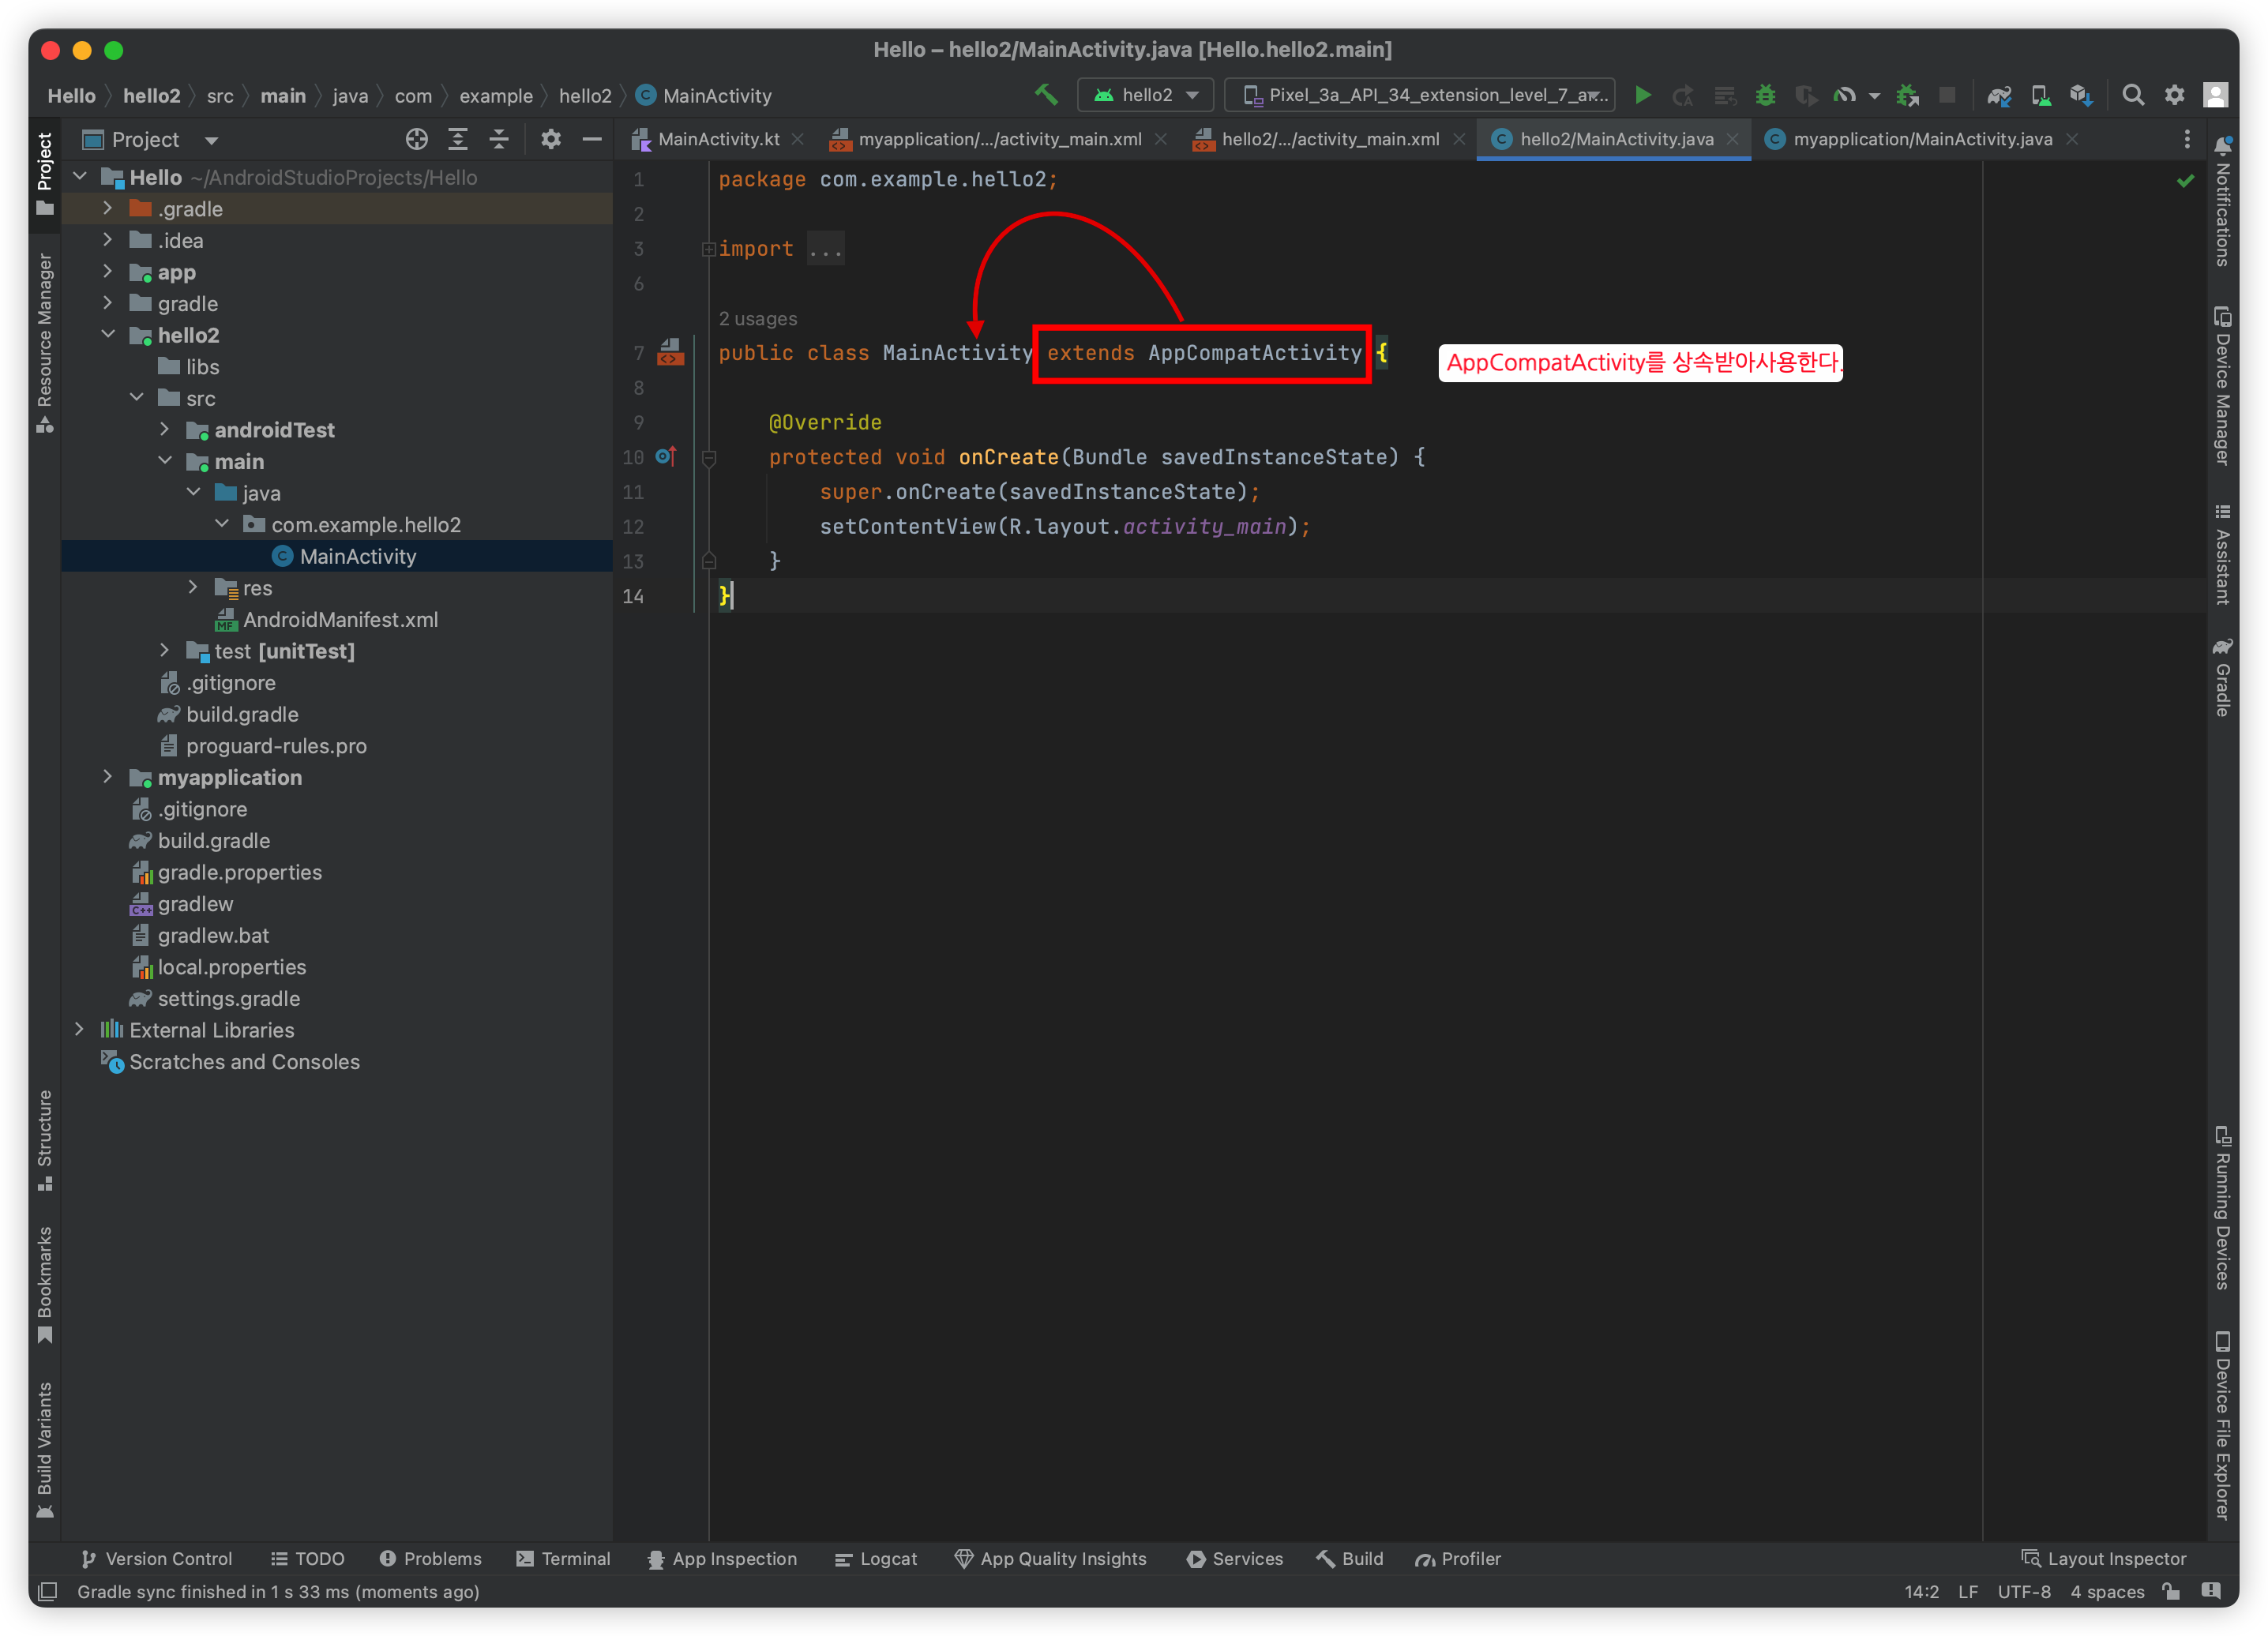Expand the myapplication module folder
Viewport: 2268px width, 1636px height.
click(x=108, y=777)
